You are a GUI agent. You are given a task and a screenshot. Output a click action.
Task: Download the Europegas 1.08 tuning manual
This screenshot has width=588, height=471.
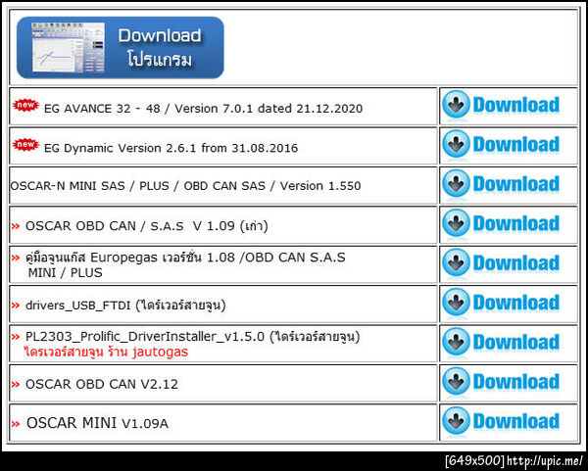click(501, 263)
